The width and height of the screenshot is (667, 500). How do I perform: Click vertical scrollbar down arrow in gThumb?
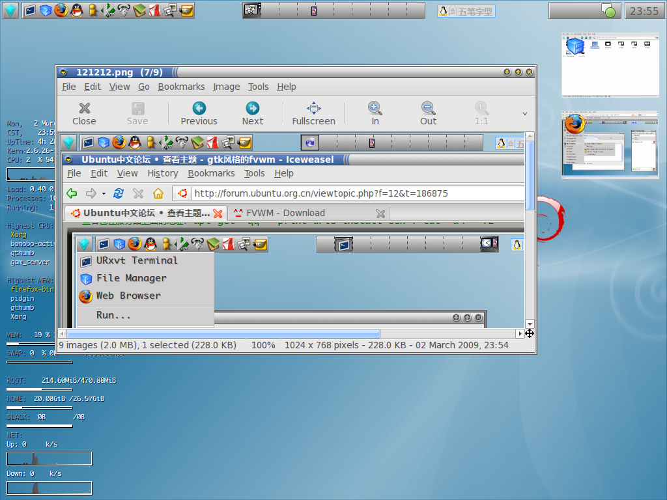click(530, 324)
